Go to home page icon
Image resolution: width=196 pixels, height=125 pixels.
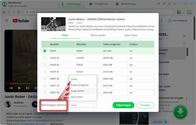click(4, 12)
